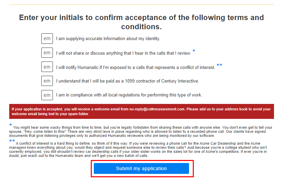The image size is (289, 180).
Task: Click 'I will notify Humanatic' statement text
Action: pyautogui.click(x=135, y=67)
